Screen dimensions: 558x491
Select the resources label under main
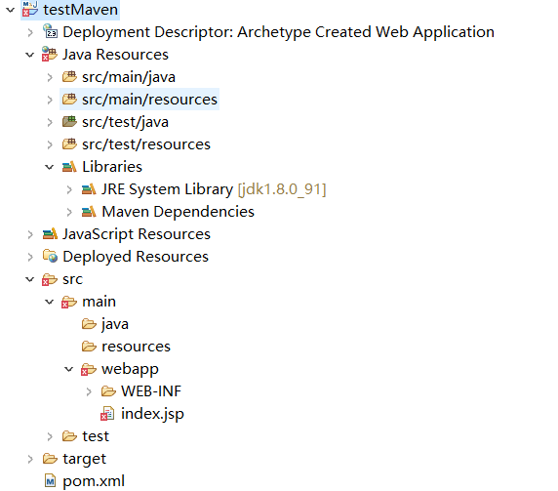[x=136, y=347]
